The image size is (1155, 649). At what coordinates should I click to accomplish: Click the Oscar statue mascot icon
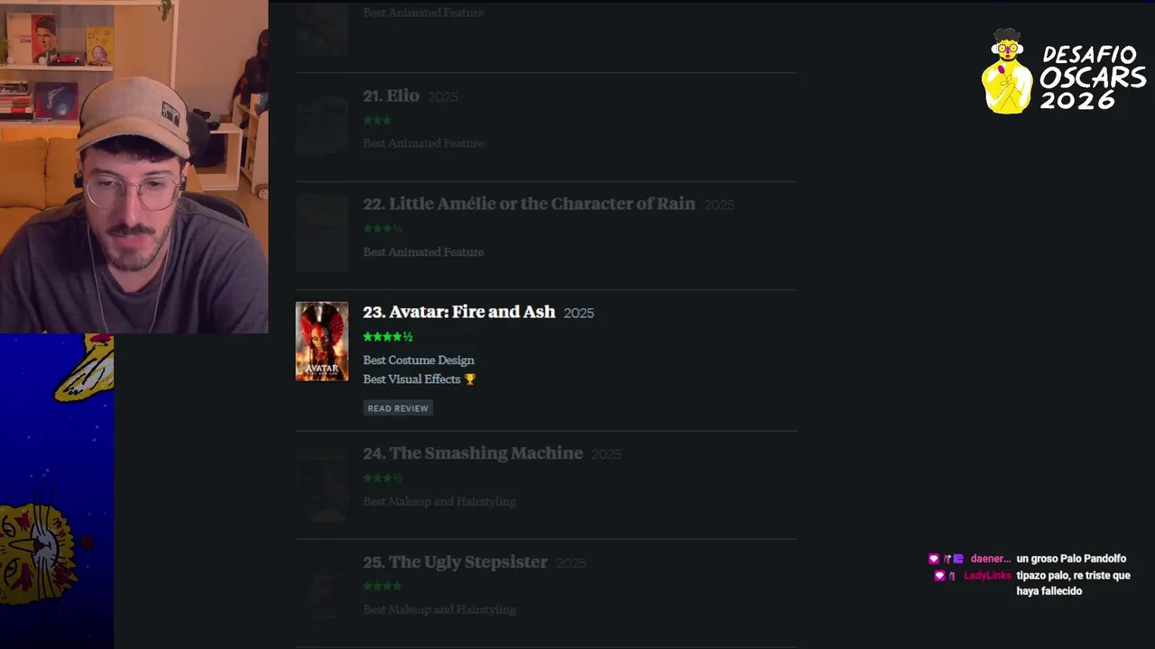pyautogui.click(x=1006, y=71)
